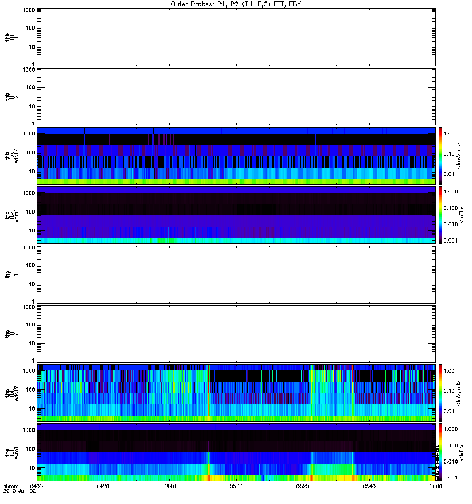Click the "hhmm" axis unit label
The width and height of the screenshot is (472, 504).
tap(11, 486)
